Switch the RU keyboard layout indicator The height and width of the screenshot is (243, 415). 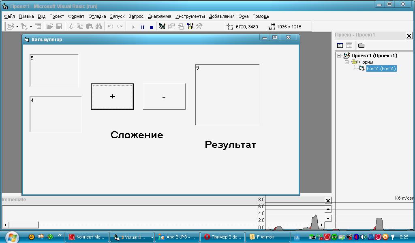coord(297,237)
